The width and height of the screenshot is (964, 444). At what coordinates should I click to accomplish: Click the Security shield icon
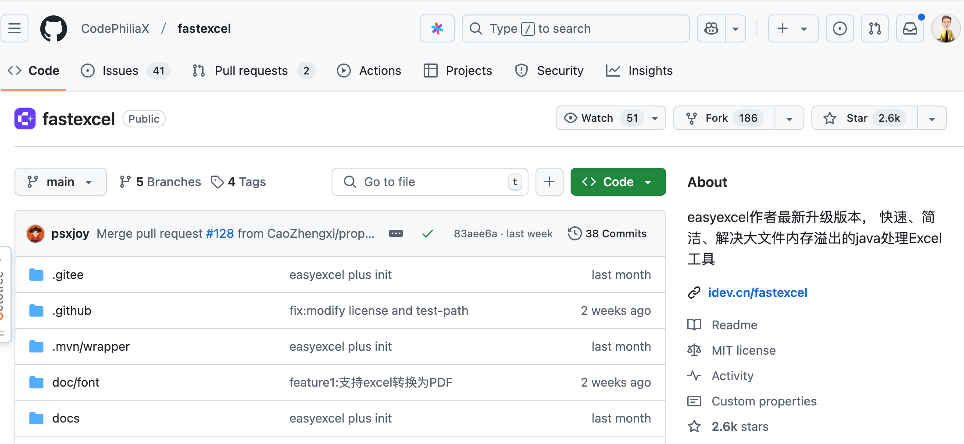point(521,70)
